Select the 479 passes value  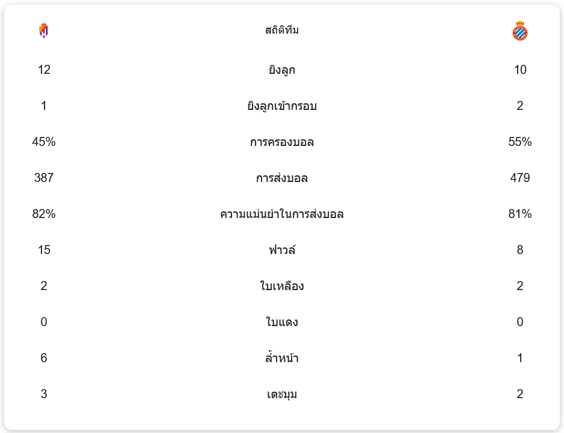520,178
